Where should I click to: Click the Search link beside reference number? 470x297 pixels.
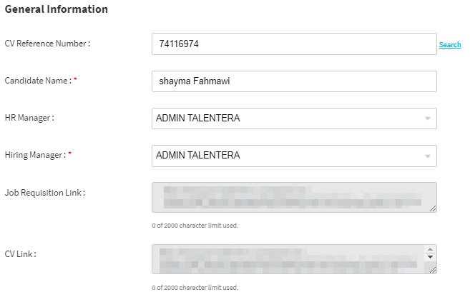tap(450, 45)
